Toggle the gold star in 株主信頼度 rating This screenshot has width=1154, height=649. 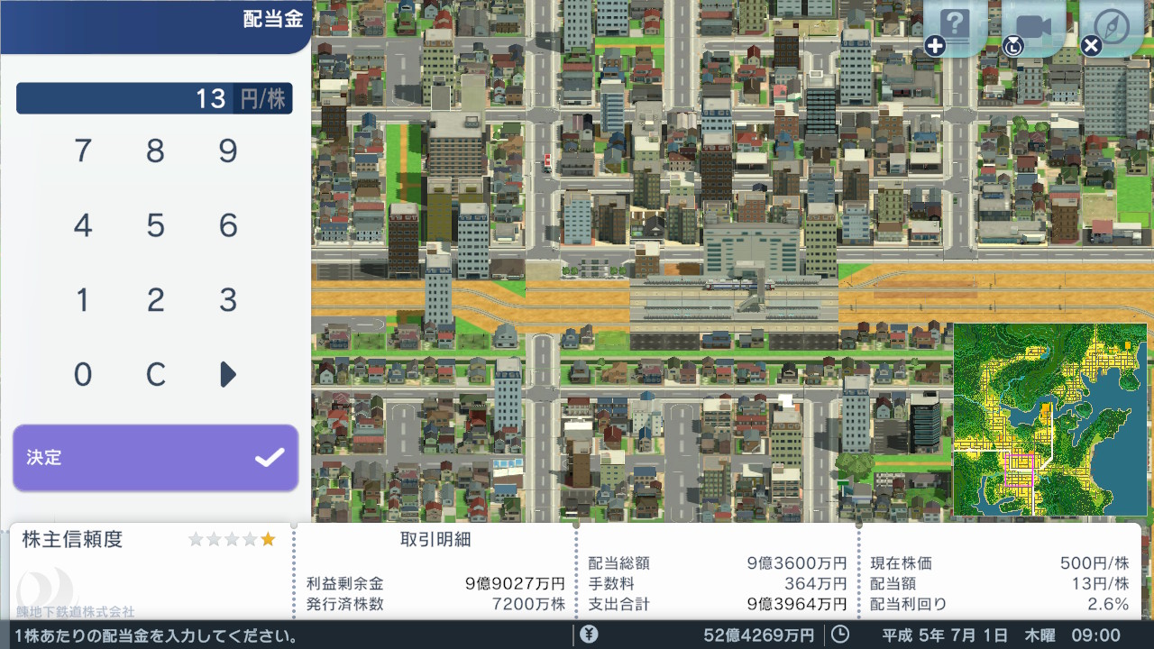(x=268, y=538)
